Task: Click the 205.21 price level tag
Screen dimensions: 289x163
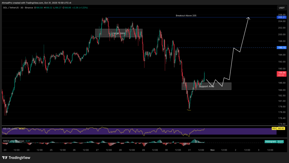Action: coord(281,18)
